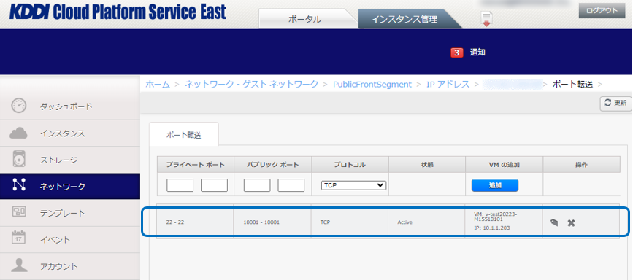Click the プロトコル column header
This screenshot has width=633, height=280.
click(350, 165)
